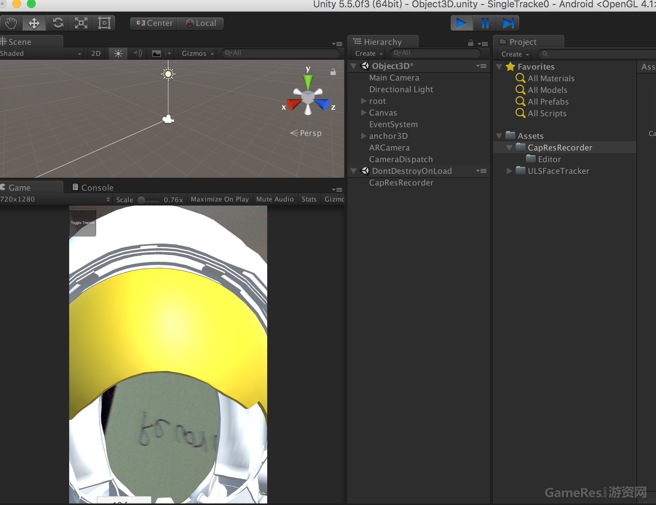Step forward one frame

pyautogui.click(x=508, y=23)
